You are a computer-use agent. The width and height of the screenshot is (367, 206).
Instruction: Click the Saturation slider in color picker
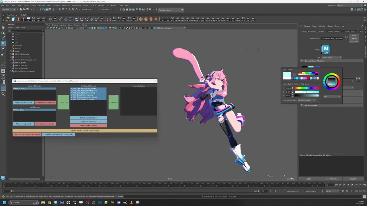point(307,92)
